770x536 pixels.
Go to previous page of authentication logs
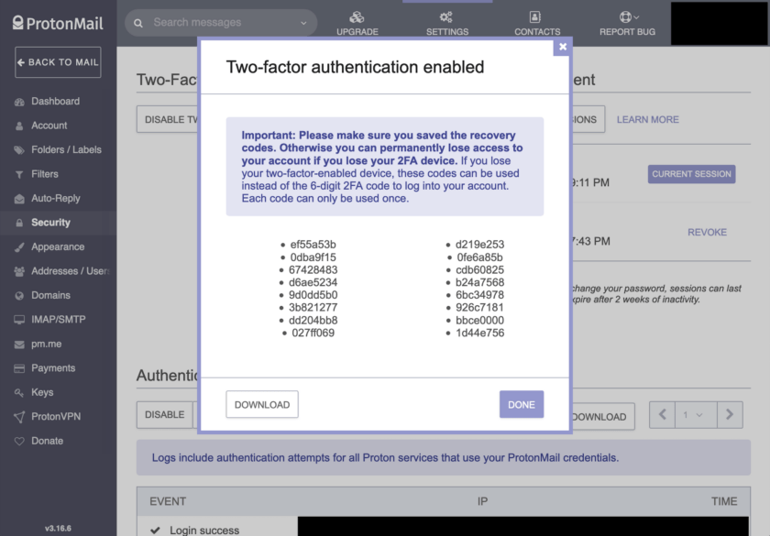tap(662, 415)
